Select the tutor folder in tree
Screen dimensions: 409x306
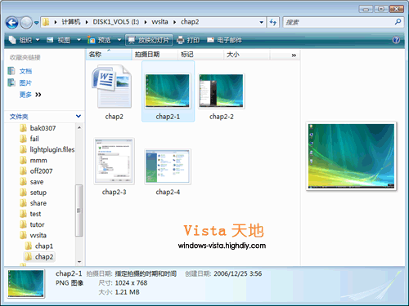point(32,224)
